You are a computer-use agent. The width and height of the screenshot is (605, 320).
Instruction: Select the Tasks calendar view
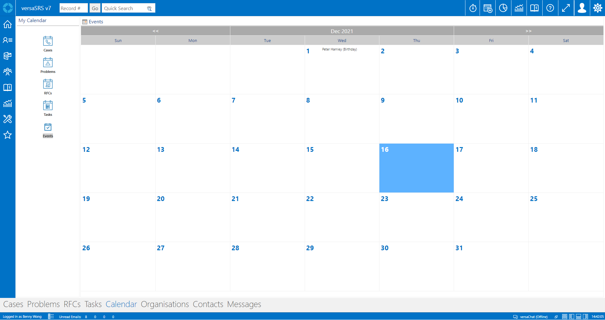click(48, 108)
